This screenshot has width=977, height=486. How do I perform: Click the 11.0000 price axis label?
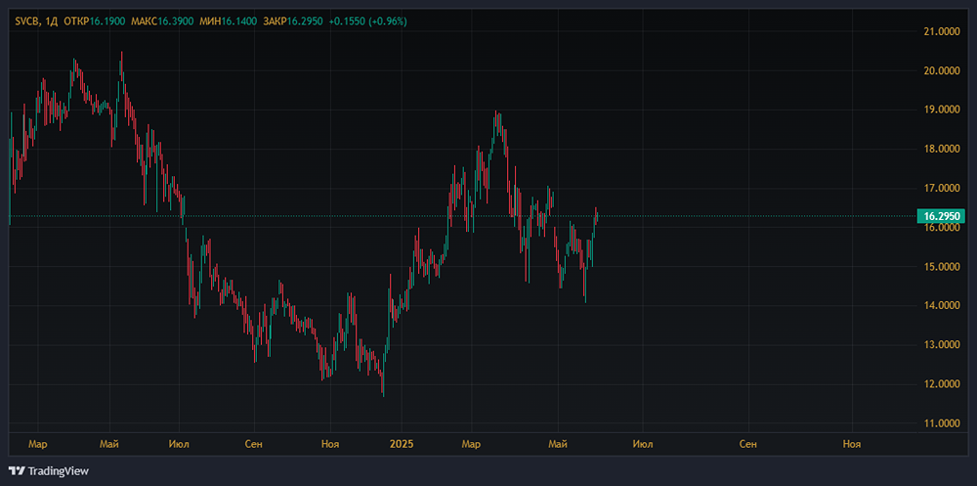point(941,423)
